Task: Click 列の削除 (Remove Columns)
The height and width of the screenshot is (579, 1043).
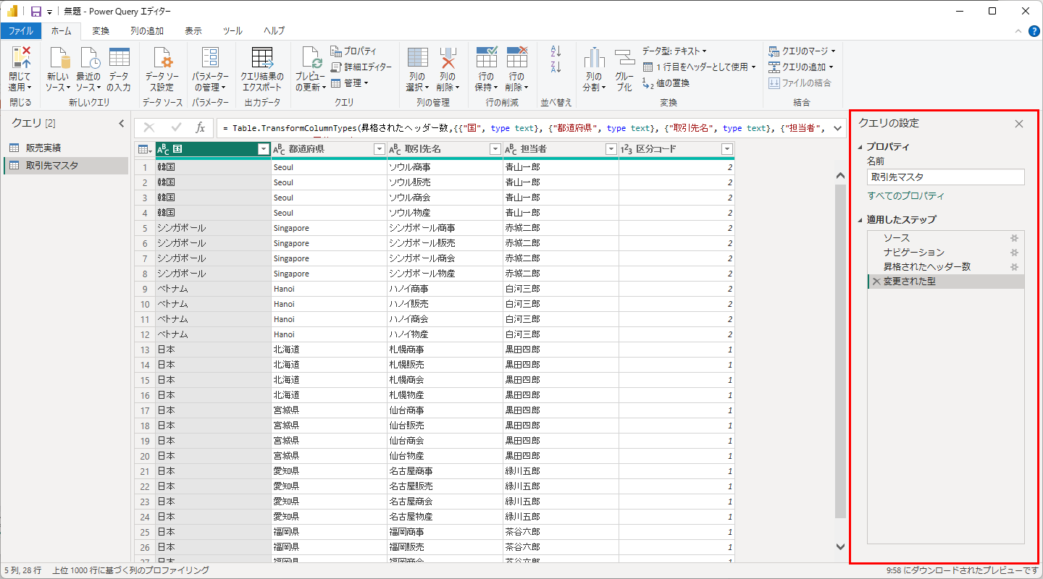Action: point(448,69)
